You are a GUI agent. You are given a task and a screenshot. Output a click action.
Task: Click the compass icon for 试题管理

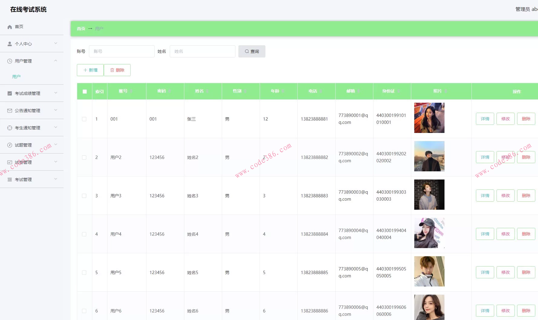click(x=10, y=145)
